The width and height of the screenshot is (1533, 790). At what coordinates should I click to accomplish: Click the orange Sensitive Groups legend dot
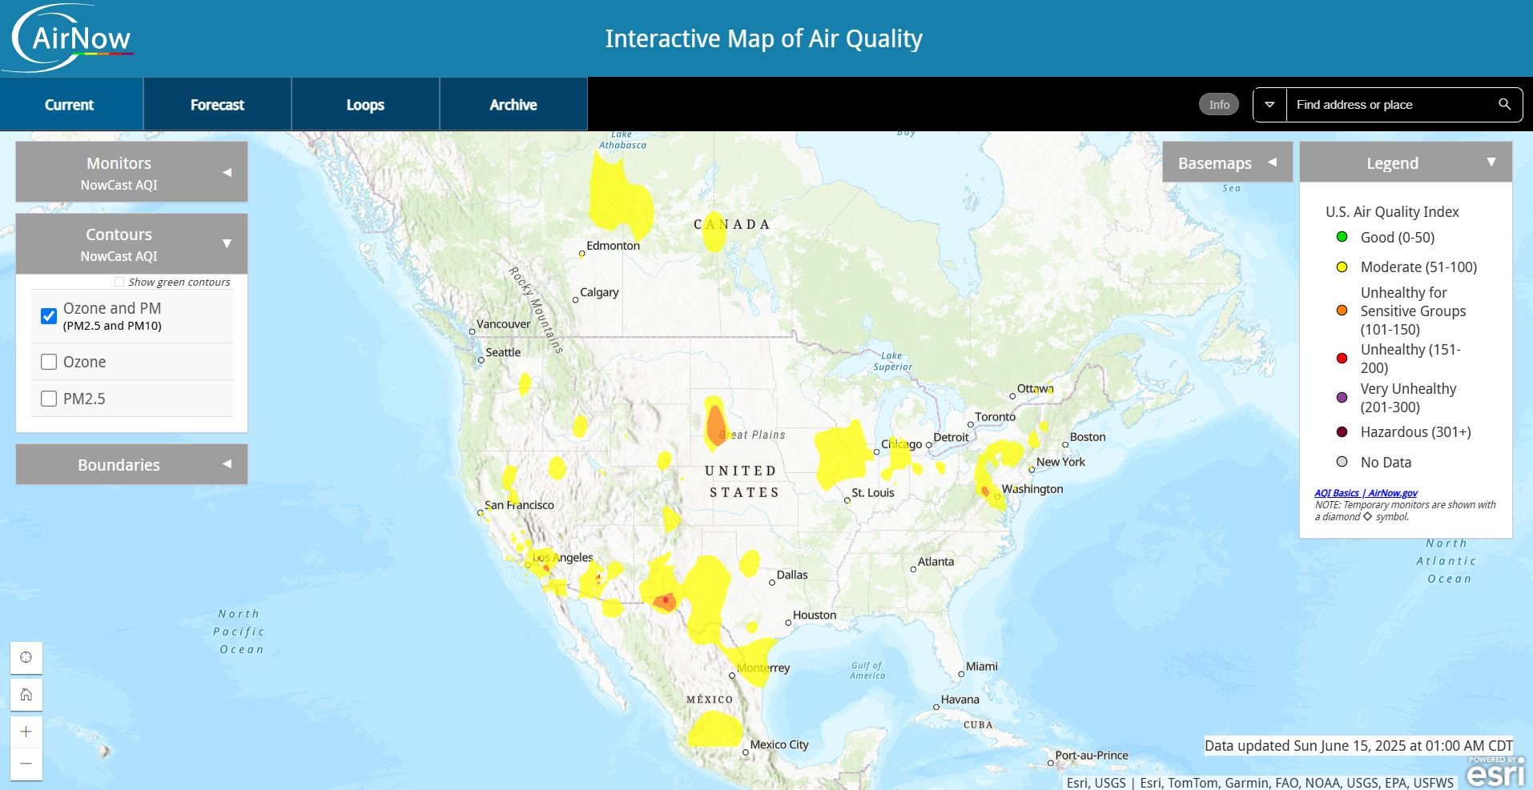point(1342,311)
